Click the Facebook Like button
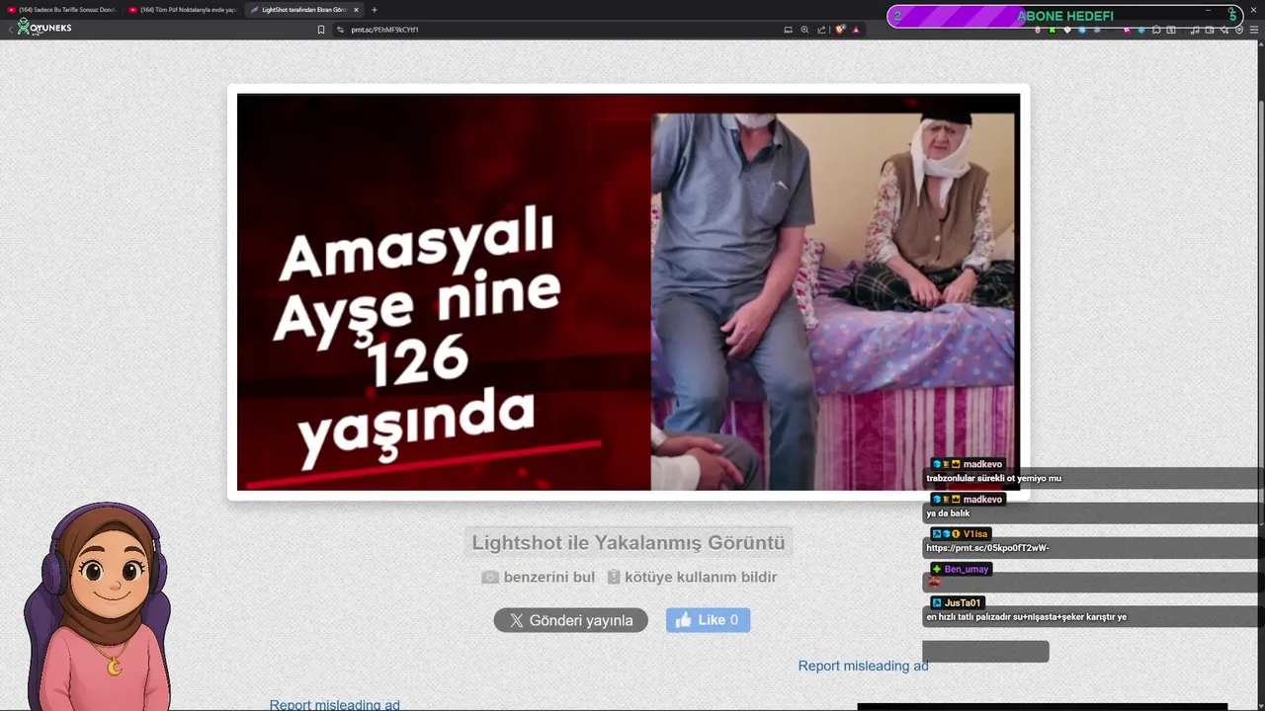1265x711 pixels. coord(708,620)
